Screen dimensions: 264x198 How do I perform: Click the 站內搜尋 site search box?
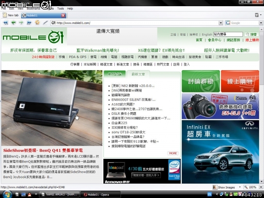(x=228, y=34)
